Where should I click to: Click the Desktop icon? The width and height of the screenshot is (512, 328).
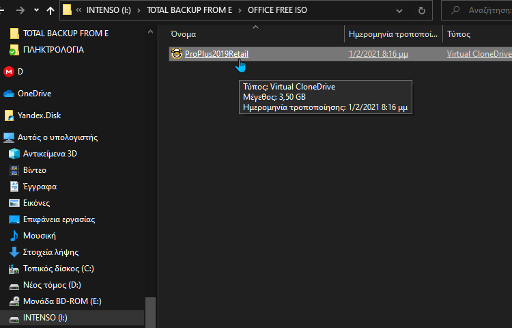pos(14,219)
